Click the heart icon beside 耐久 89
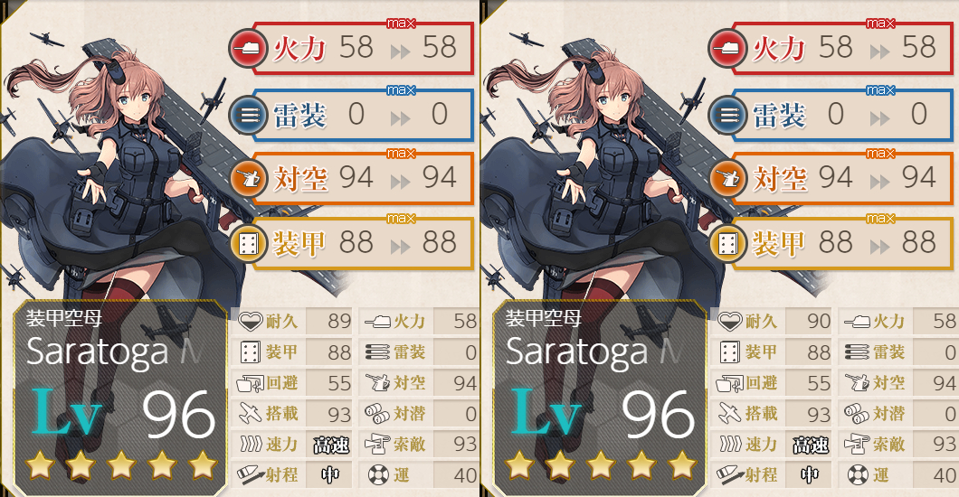 coord(250,321)
